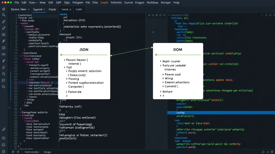The width and height of the screenshot is (275, 154).
Task: Expand the Commt item in DOM card
Action: click(163, 86)
